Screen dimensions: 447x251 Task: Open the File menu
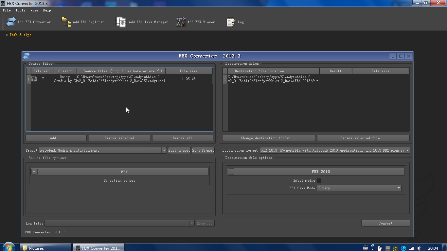click(x=7, y=10)
